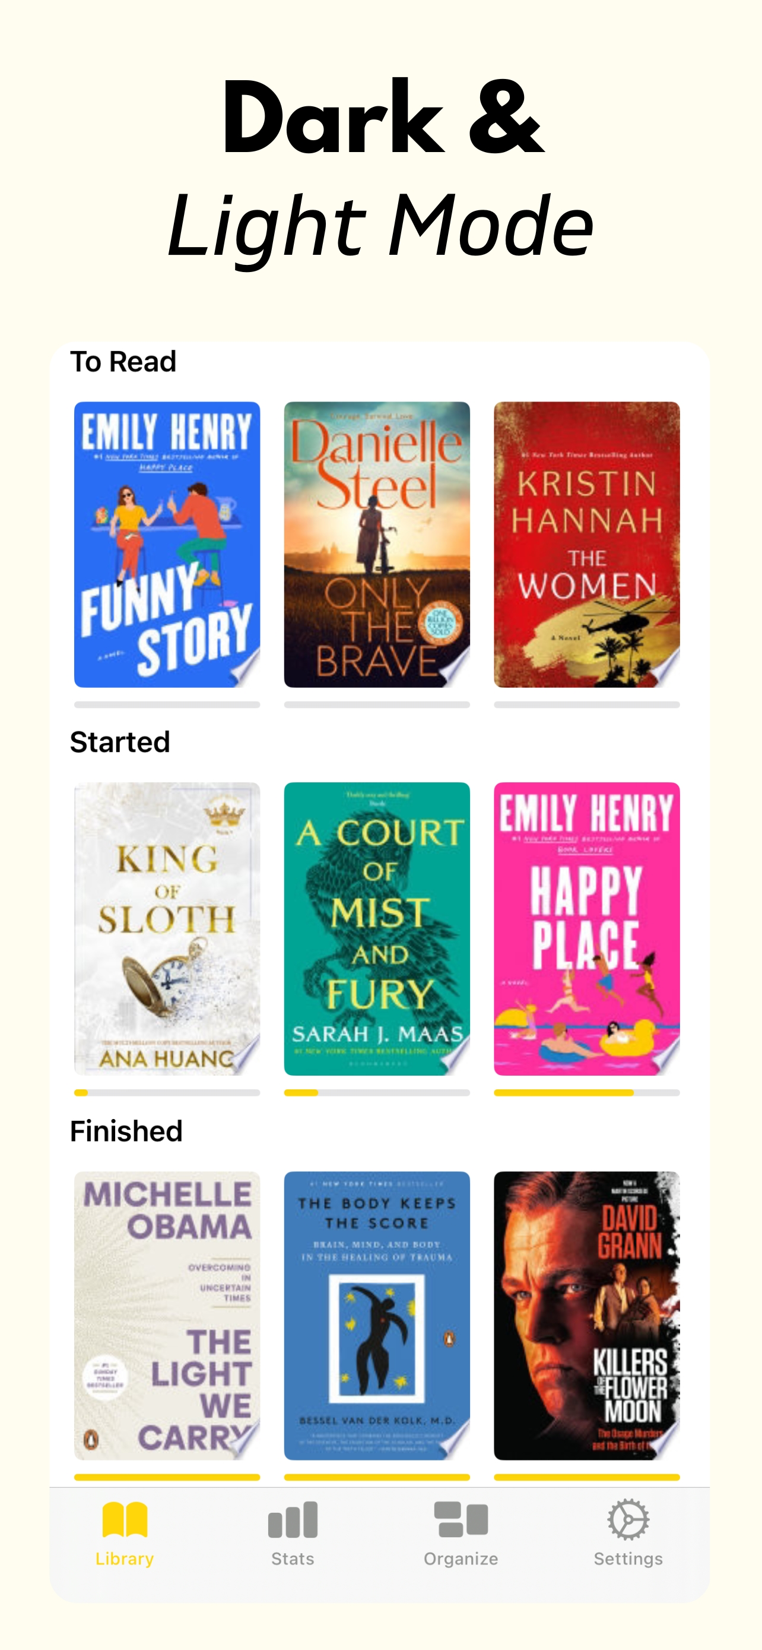Screen dimensions: 762x1650
Task: Tap page-curl corner on Funny Story cover
Action: tap(245, 669)
